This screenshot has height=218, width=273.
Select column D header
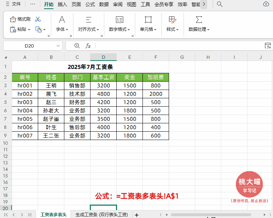103,57
